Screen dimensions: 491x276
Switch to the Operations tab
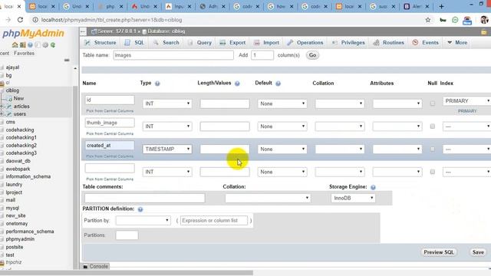305,43
